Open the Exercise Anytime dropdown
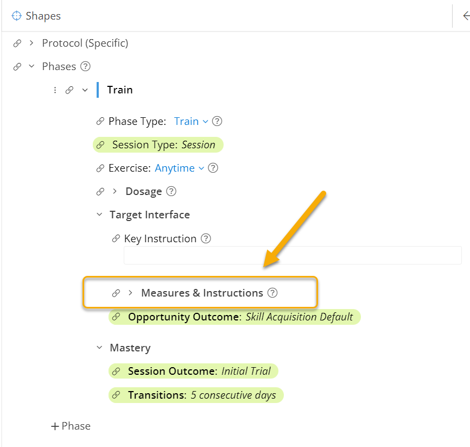The image size is (470, 447). click(x=179, y=168)
